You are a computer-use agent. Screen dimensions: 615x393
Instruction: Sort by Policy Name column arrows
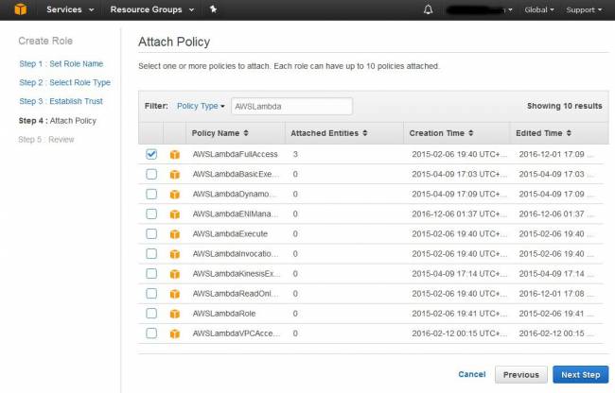point(246,133)
